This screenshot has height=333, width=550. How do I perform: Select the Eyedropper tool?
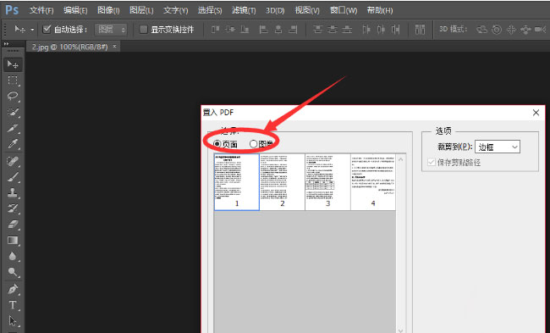tap(13, 144)
